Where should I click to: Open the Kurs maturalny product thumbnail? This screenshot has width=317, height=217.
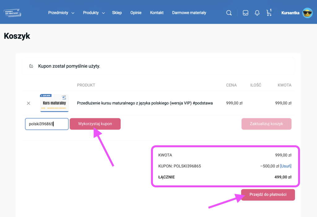(54, 103)
